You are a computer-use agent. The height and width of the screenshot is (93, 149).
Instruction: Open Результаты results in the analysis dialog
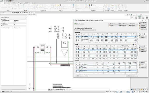(113, 24)
